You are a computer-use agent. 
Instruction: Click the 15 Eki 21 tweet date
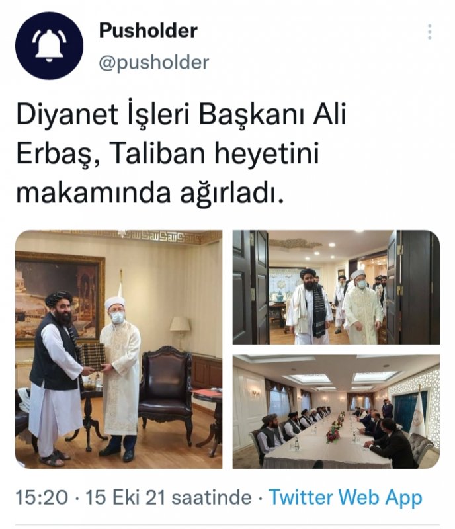click(x=126, y=498)
